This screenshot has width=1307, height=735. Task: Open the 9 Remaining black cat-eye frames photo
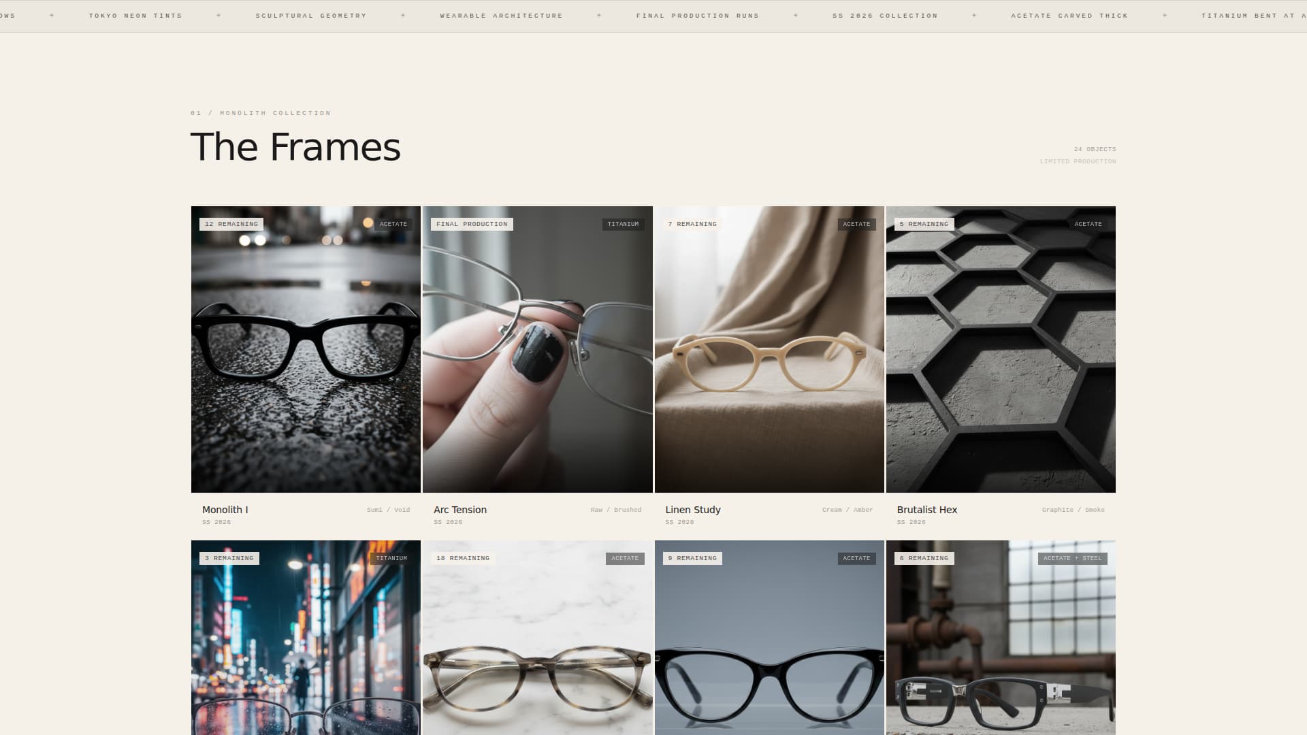pos(769,638)
